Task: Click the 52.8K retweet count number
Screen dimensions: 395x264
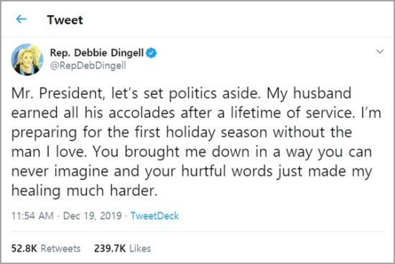Action: [24, 249]
